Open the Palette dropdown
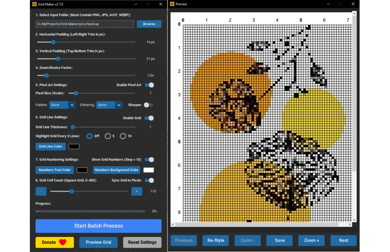The height and width of the screenshot is (252, 390). tap(62, 105)
